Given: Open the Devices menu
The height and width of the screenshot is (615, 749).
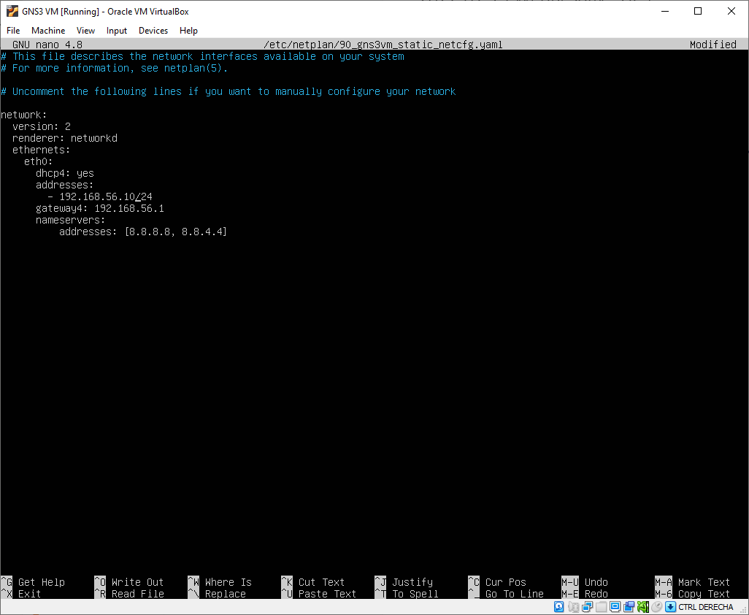Looking at the screenshot, I should pos(153,31).
